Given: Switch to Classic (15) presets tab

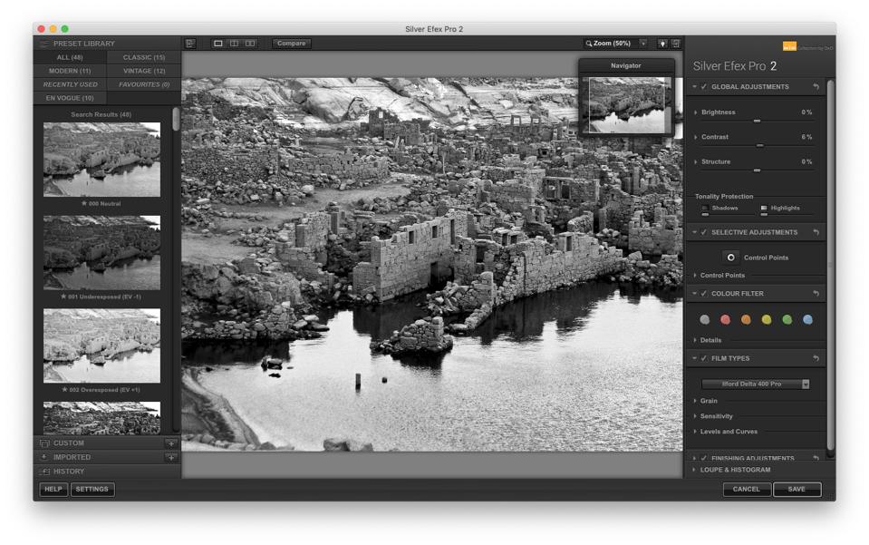Looking at the screenshot, I should click(x=144, y=57).
